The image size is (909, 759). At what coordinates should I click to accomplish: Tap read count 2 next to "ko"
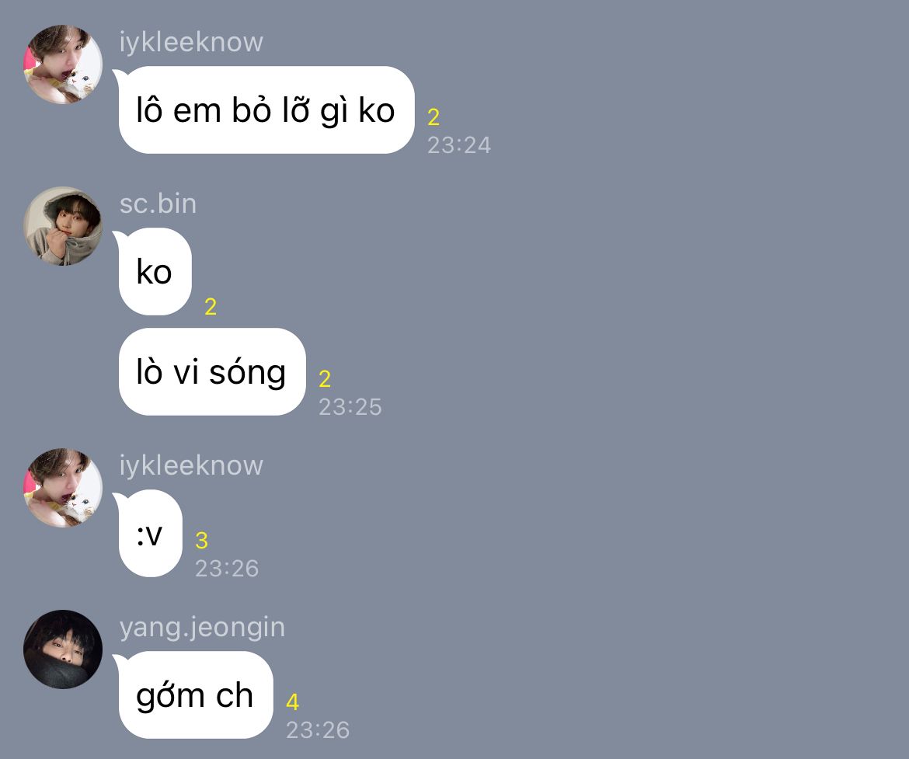(211, 307)
